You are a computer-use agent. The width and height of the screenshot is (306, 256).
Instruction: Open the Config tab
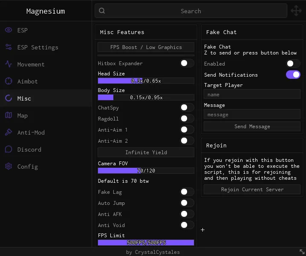pyautogui.click(x=46, y=167)
